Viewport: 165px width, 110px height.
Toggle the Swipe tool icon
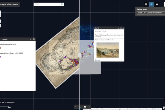click(x=151, y=4)
